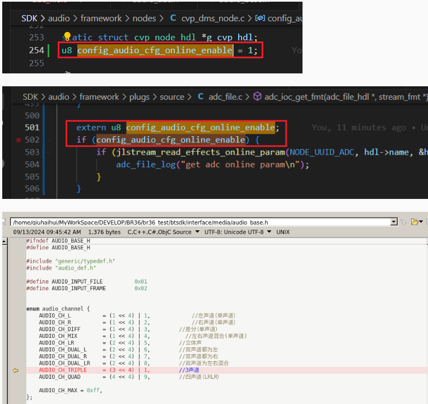This screenshot has height=404, width=428.
Task: Select SDK in the cvp_dms_node.c breadcrumb
Action: pos(29,18)
